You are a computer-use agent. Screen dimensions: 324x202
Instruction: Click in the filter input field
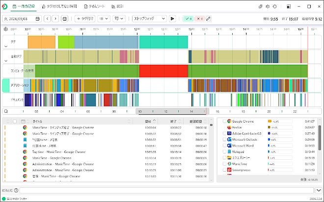[167, 190]
